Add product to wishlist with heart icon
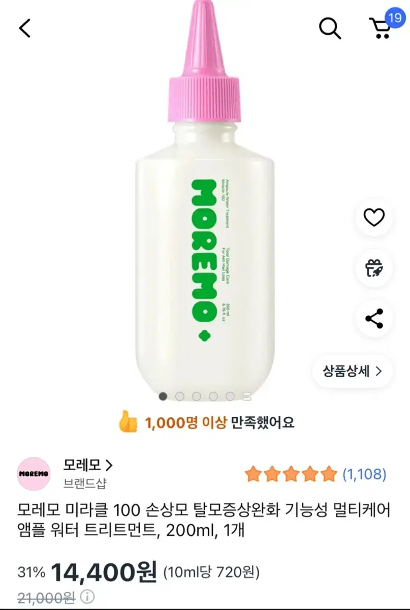The width and height of the screenshot is (410, 610). click(375, 218)
